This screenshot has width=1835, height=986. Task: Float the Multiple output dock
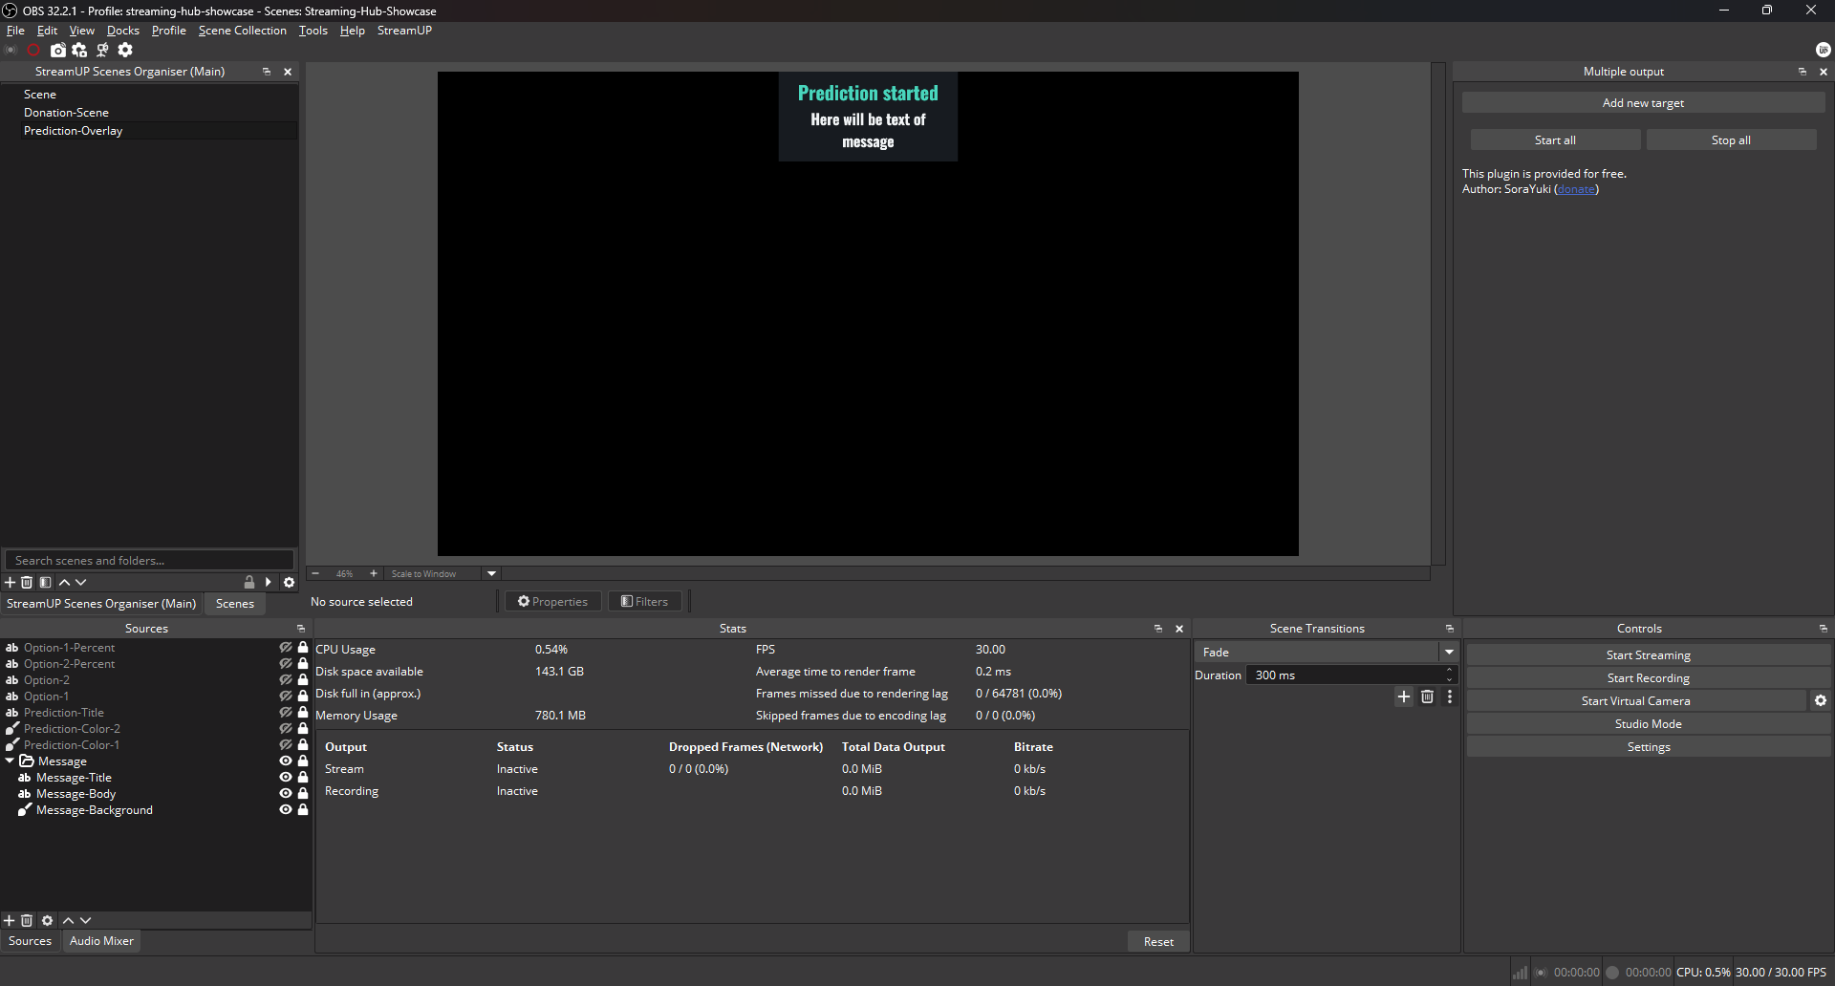tap(1803, 72)
